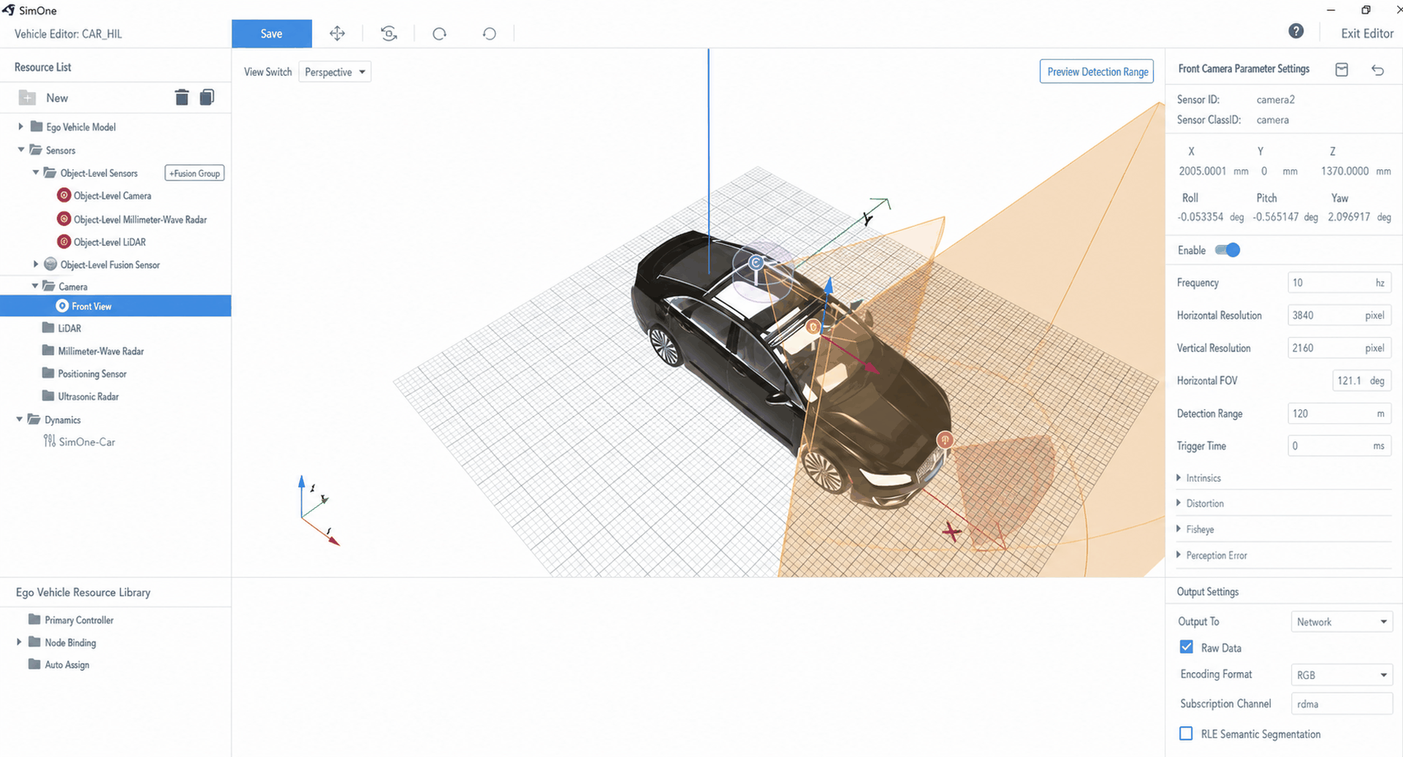This screenshot has width=1403, height=757.
Task: Open the Millimeter-Wave Radar folder
Action: tap(48, 350)
